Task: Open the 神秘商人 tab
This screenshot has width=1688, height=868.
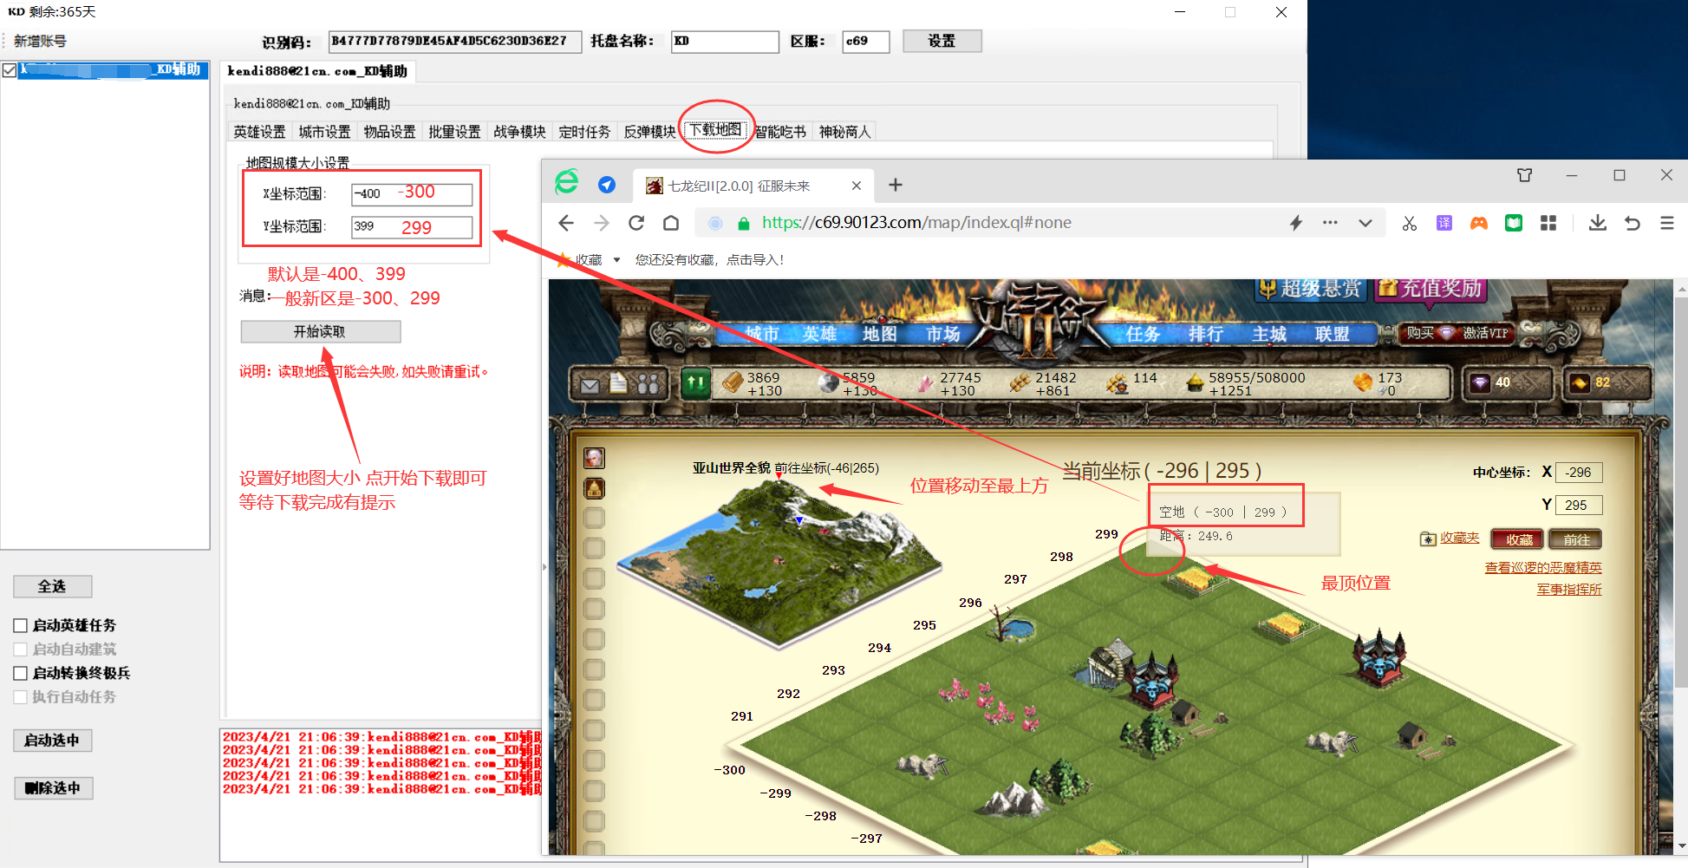Action: click(x=844, y=132)
